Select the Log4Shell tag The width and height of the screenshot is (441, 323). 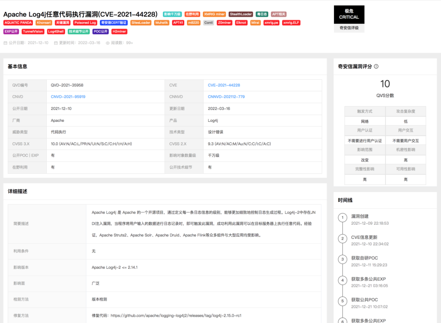tap(56, 31)
